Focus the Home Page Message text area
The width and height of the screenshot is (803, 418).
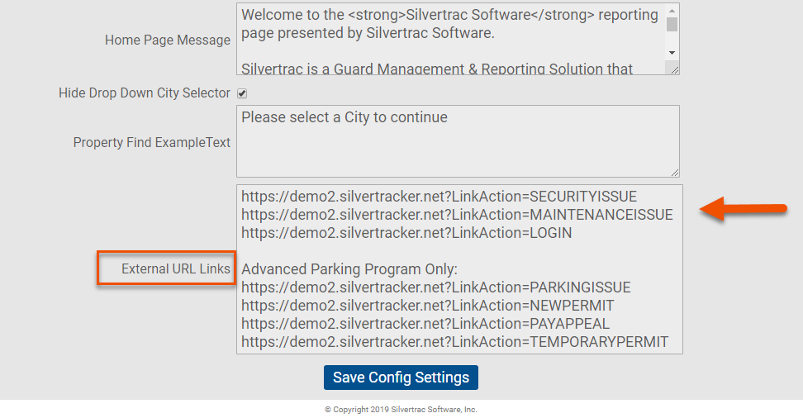tap(451, 39)
